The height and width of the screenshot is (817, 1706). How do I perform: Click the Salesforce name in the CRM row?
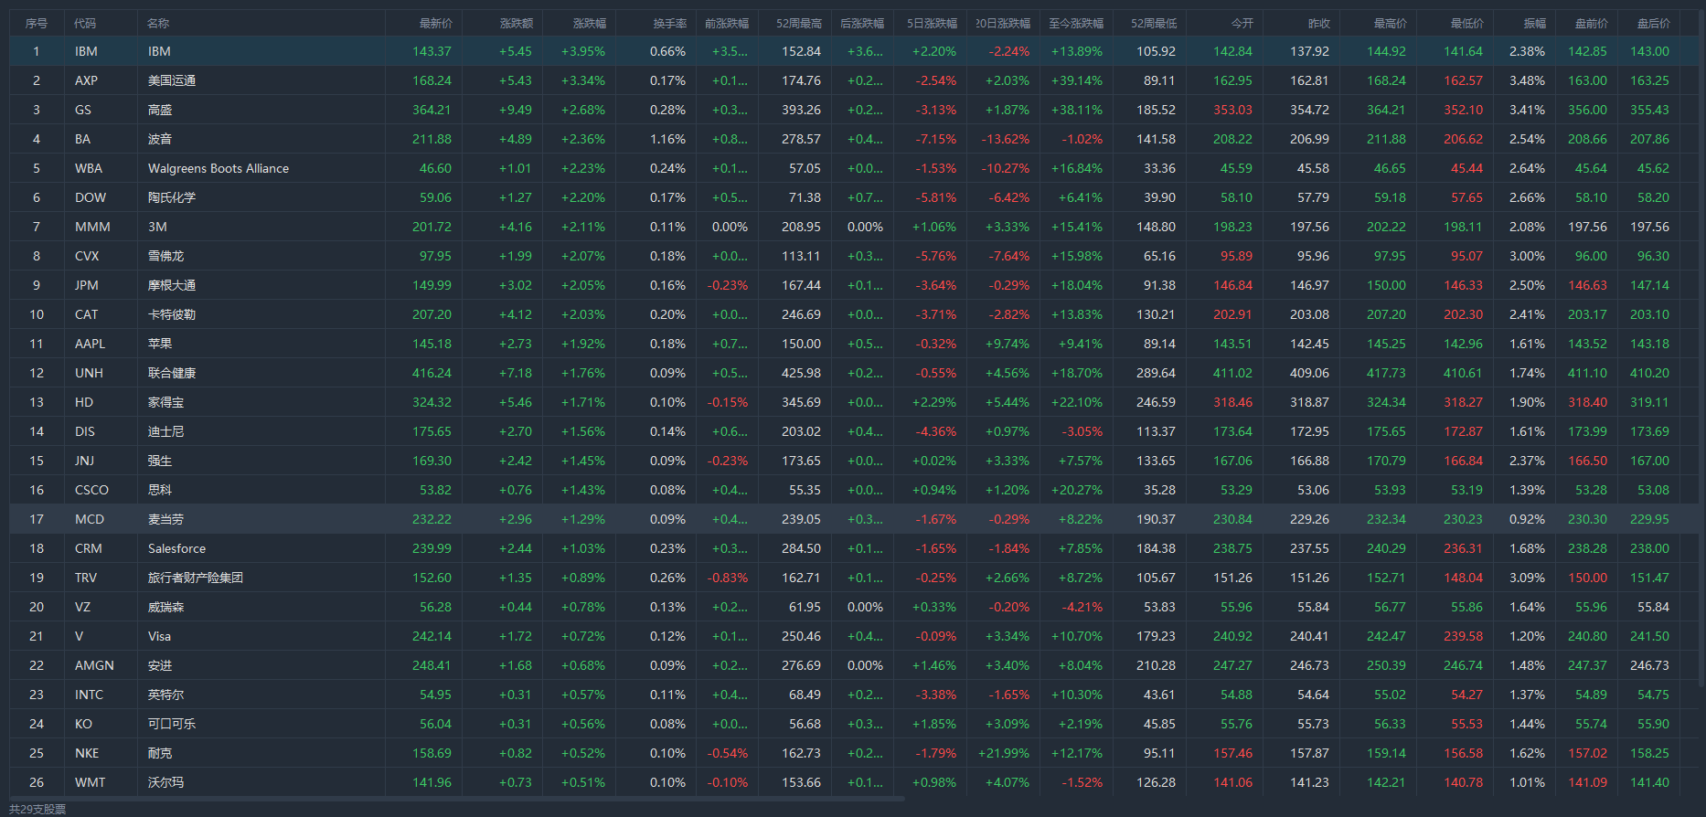click(x=176, y=548)
